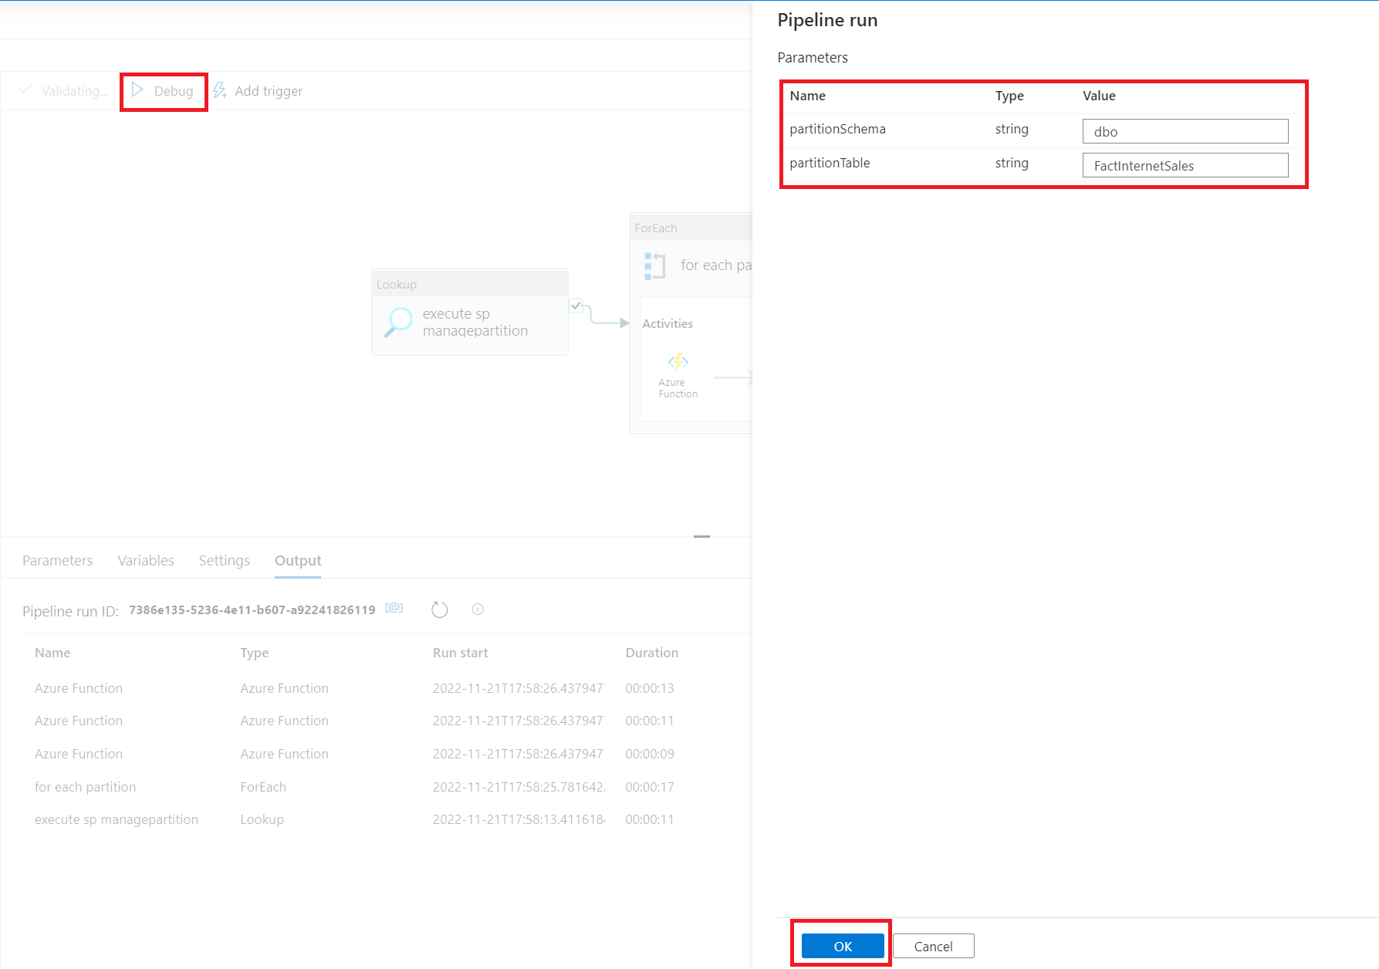Click the ForEach iterator icon
1379x969 pixels.
click(x=655, y=265)
